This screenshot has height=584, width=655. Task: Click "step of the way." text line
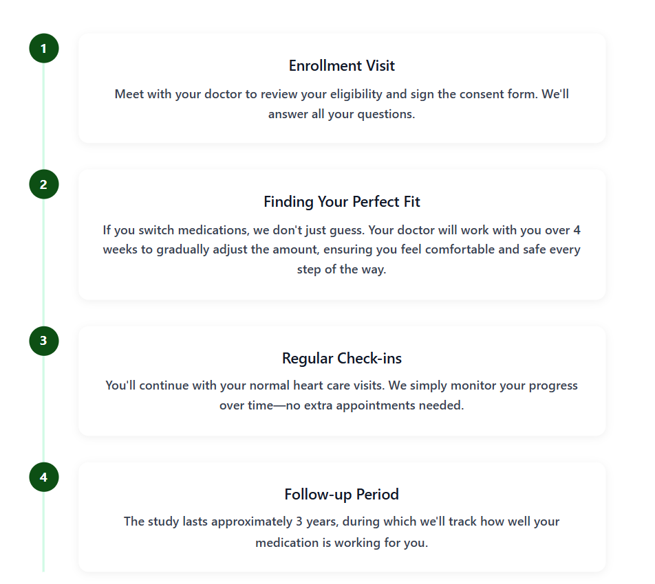click(x=342, y=269)
